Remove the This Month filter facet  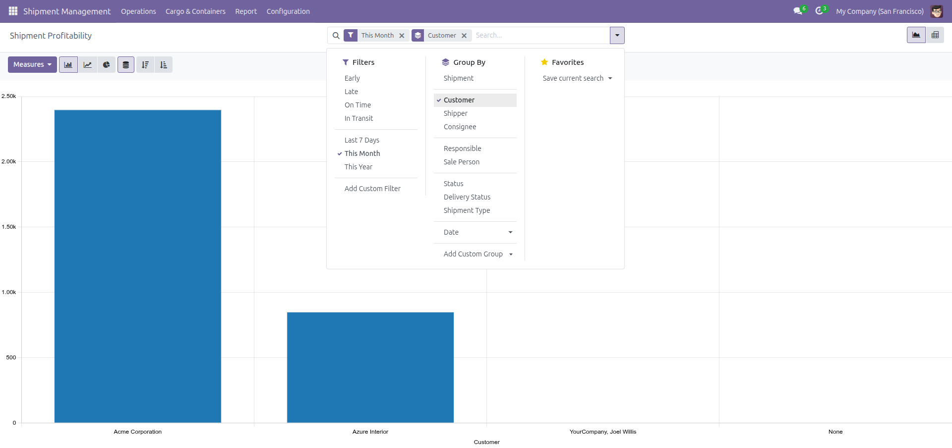point(402,36)
